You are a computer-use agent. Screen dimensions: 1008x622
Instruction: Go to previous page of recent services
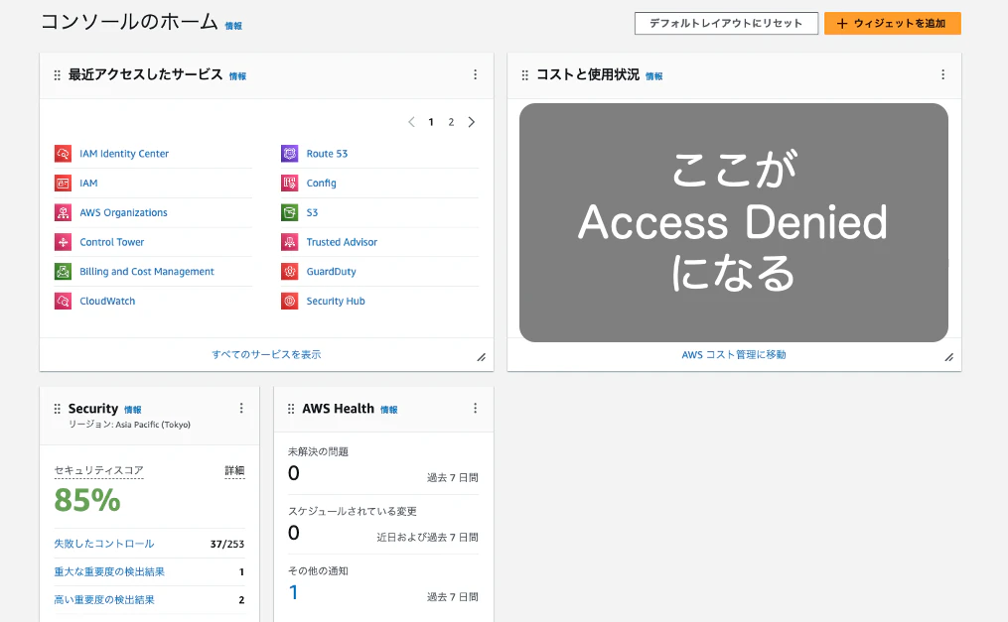click(x=411, y=122)
